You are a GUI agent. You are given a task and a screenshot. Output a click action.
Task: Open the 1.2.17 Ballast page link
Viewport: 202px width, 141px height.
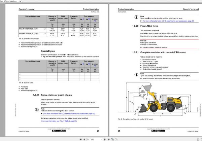coord(59,121)
